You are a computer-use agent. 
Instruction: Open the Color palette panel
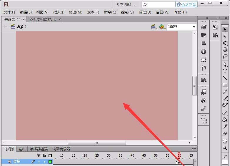[204, 27]
